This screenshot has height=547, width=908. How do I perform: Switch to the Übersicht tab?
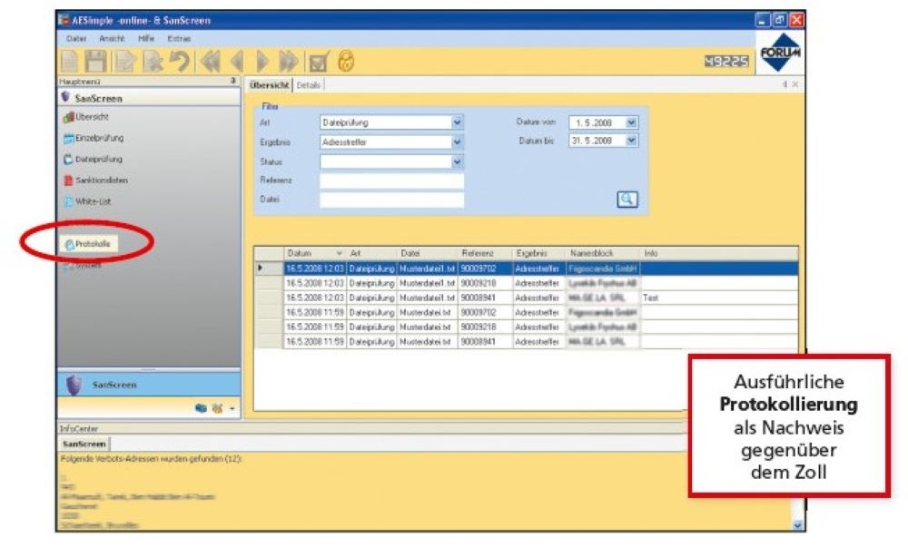click(x=269, y=85)
